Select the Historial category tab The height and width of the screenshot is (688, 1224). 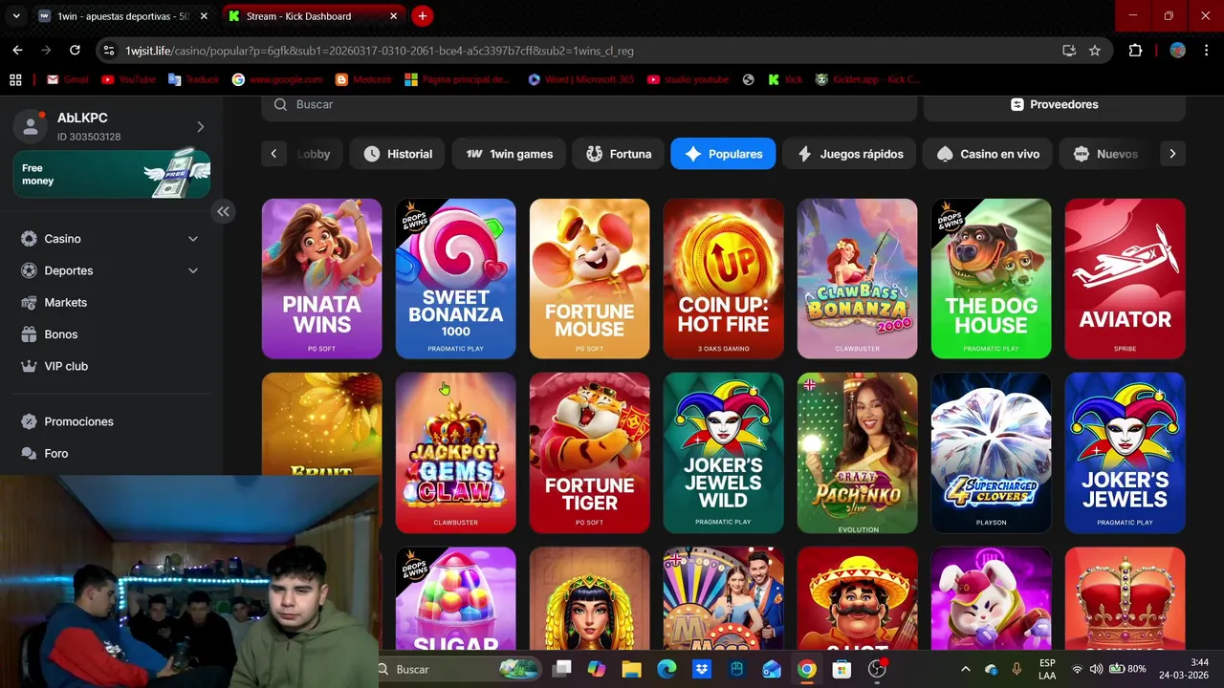(x=398, y=154)
